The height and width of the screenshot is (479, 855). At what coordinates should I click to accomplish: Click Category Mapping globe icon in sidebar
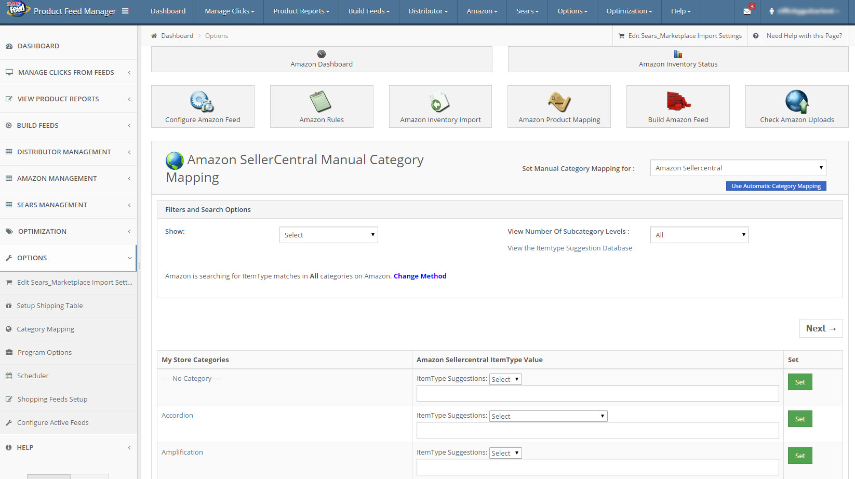(9, 329)
